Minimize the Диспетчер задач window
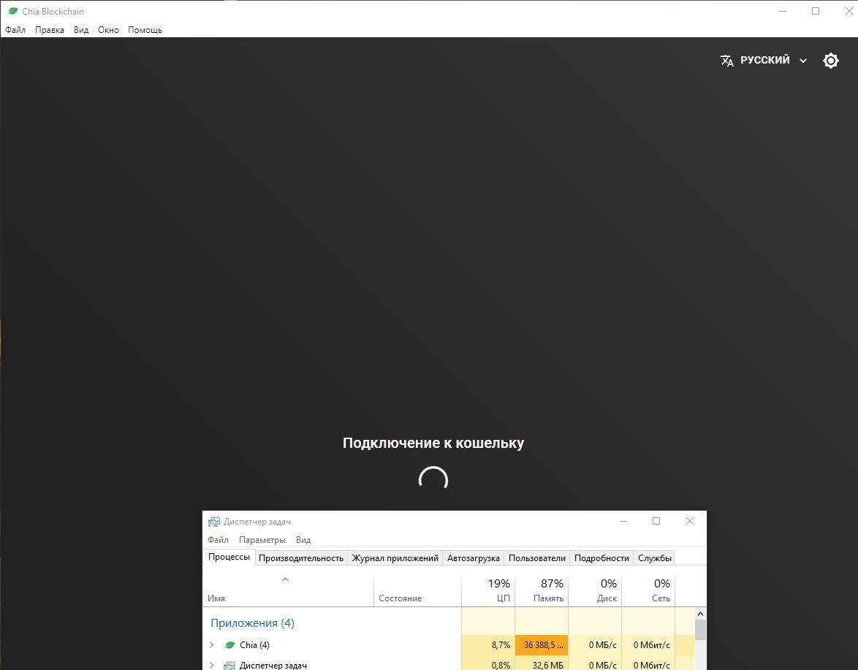The image size is (858, 670). point(623,521)
